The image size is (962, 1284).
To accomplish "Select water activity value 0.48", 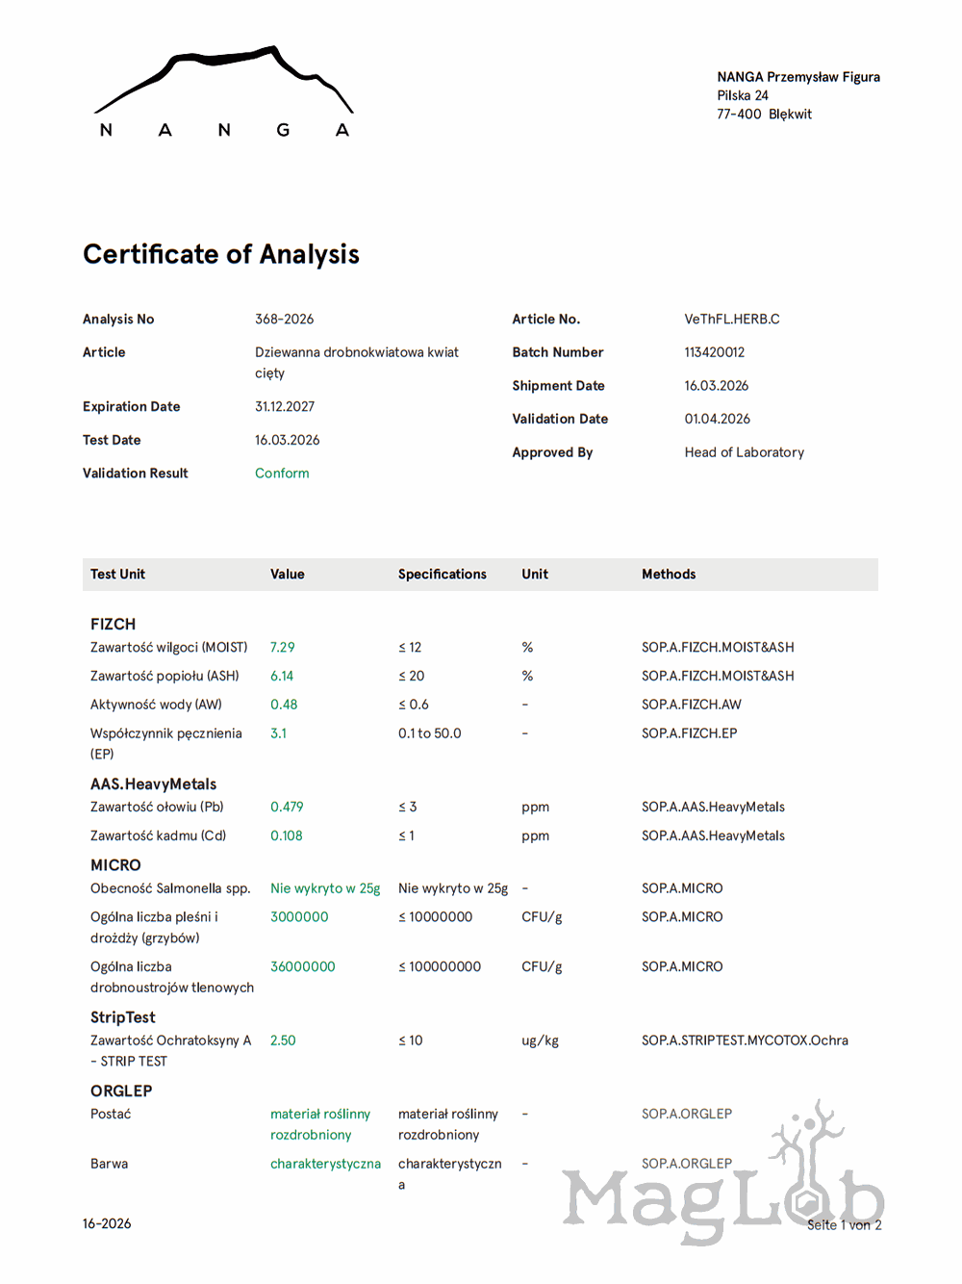I will click(x=284, y=705).
